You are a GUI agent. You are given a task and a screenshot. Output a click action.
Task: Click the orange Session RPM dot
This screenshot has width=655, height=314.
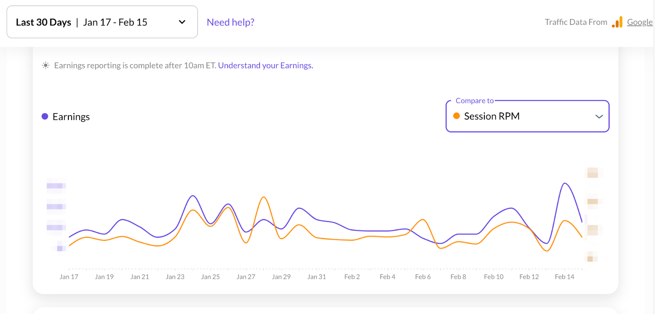tap(456, 116)
